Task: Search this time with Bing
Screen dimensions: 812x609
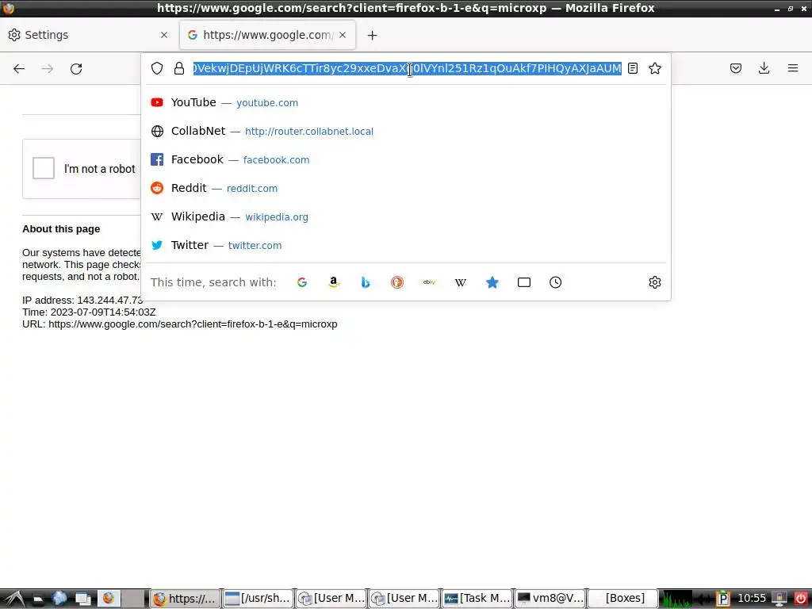Action: coord(366,282)
